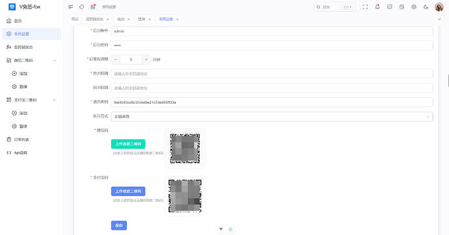
Task: Toggle fullscreen mode icon
Action: [x=365, y=7]
